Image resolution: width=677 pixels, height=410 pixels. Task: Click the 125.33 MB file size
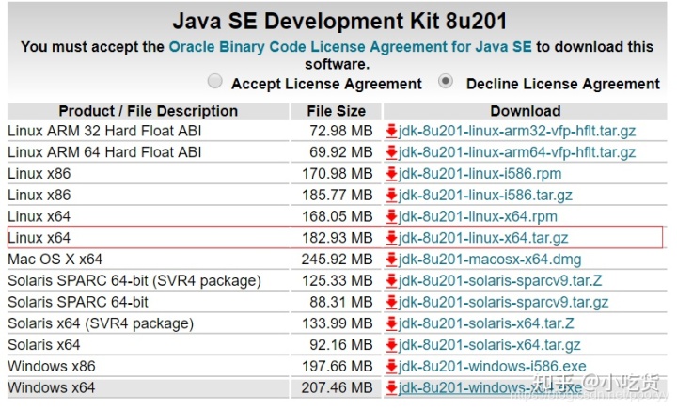tap(338, 281)
